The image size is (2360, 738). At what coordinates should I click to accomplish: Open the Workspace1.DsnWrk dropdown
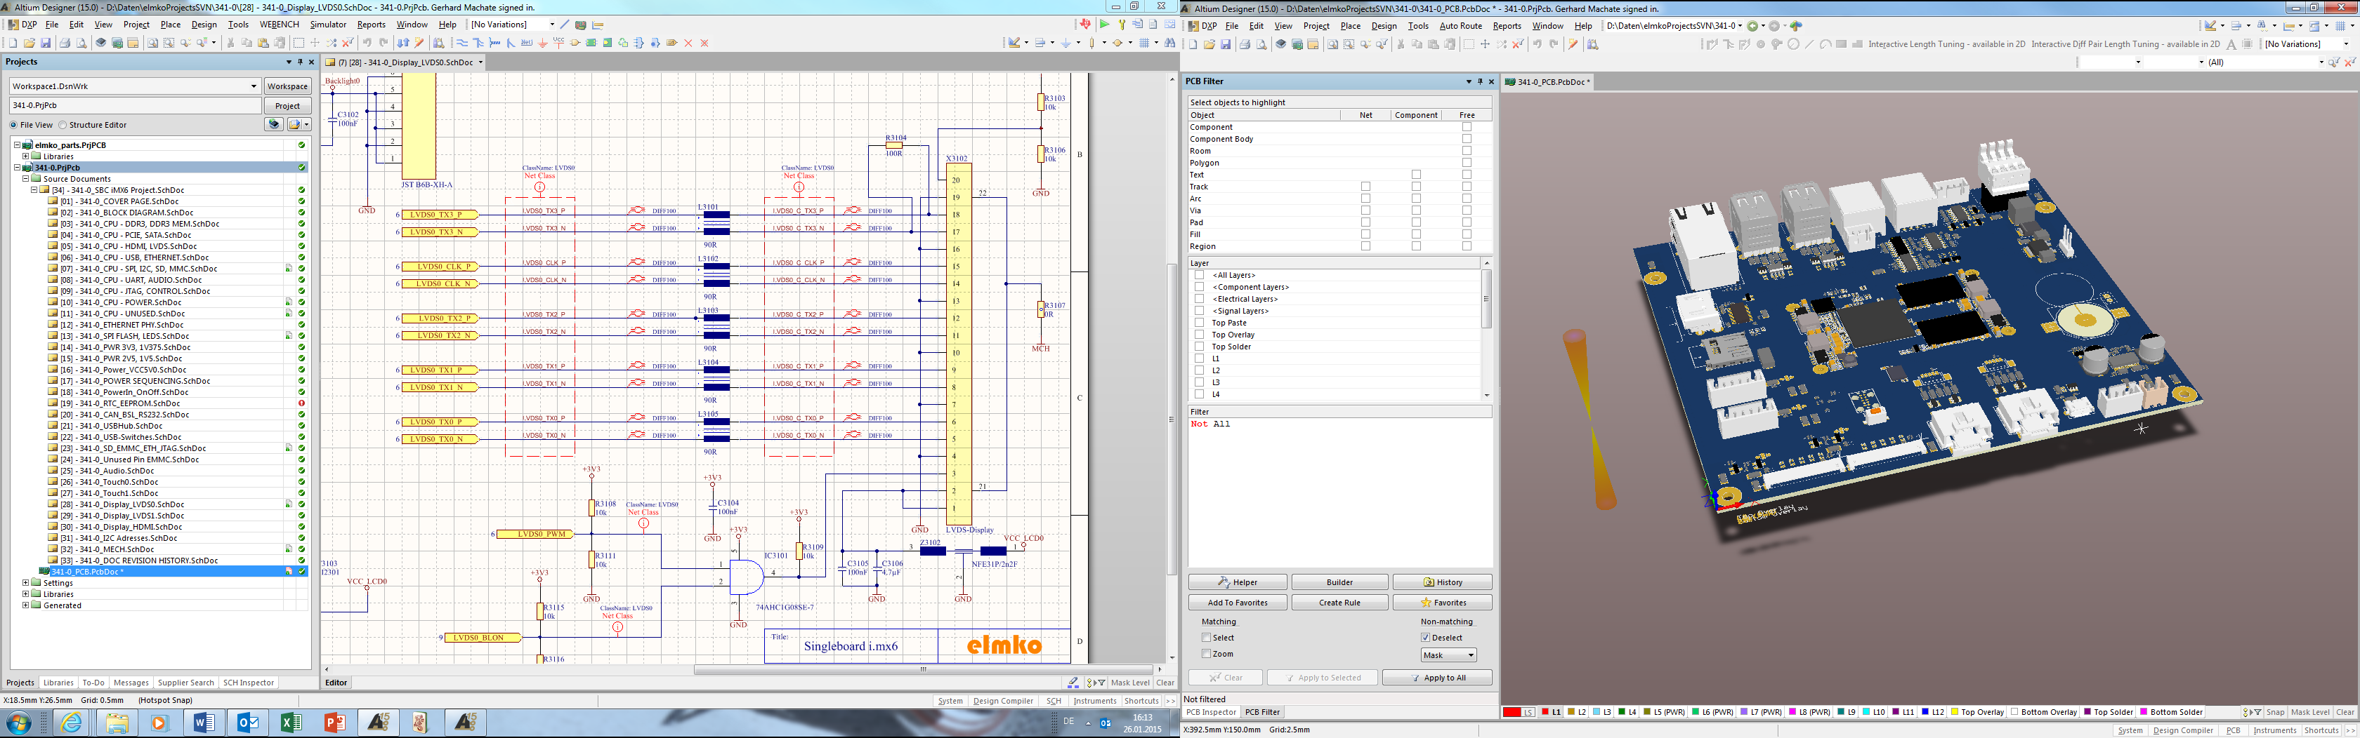[253, 86]
